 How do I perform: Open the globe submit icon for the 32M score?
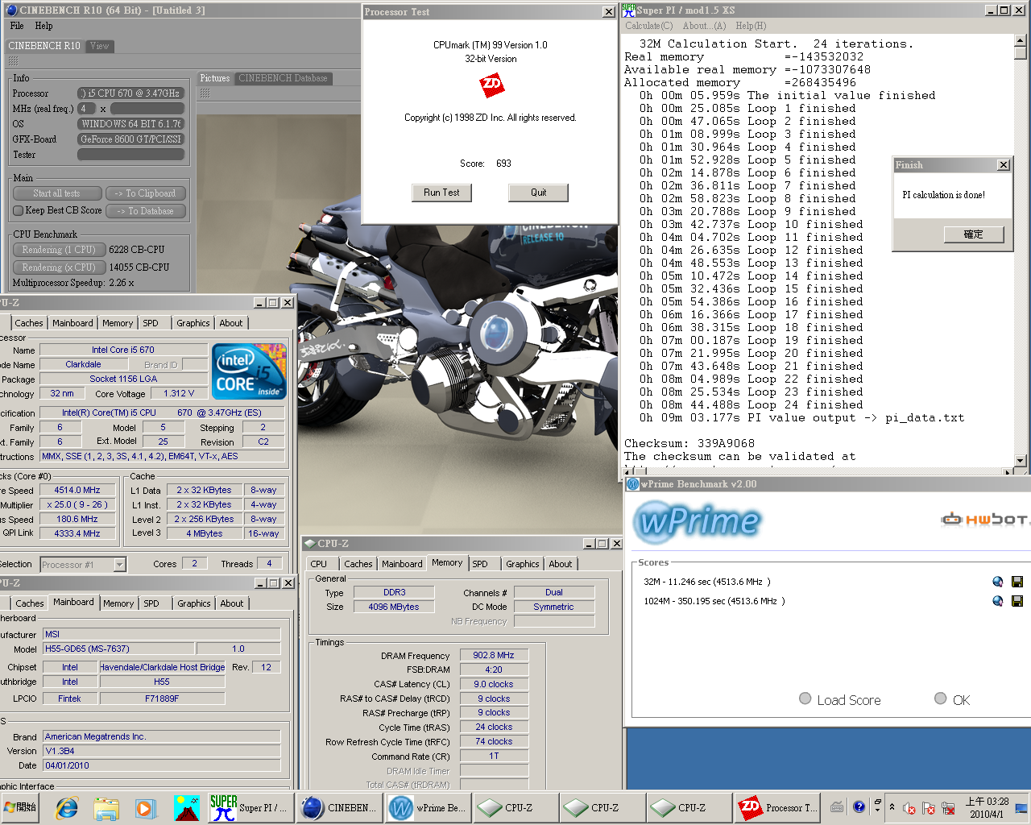point(998,582)
